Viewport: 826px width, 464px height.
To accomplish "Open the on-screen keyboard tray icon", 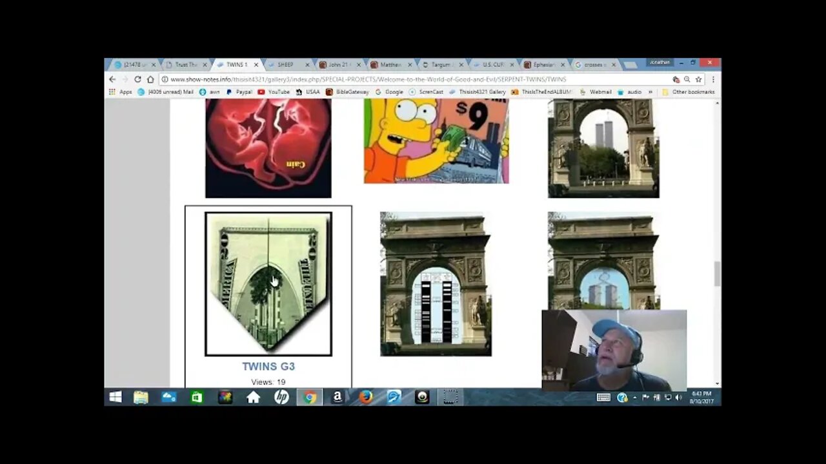I will click(x=603, y=397).
